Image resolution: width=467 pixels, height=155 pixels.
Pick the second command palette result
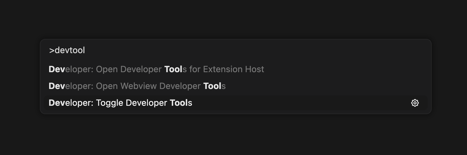[137, 86]
